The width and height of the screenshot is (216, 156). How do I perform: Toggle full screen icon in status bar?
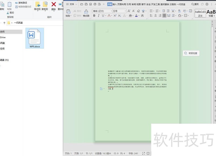click(144, 153)
